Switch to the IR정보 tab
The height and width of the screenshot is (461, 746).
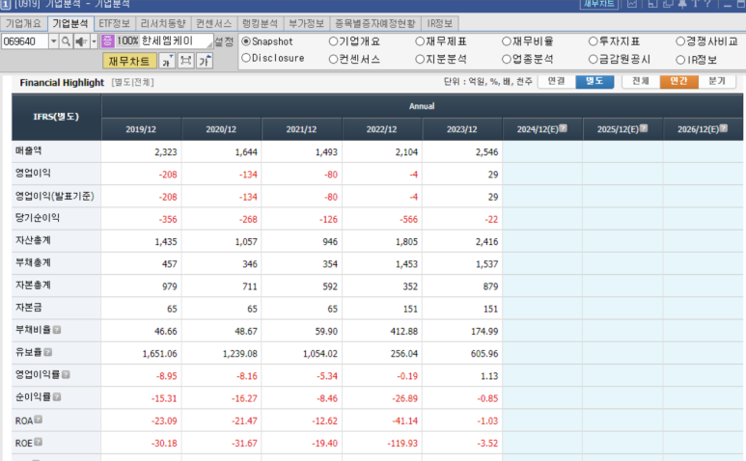pyautogui.click(x=440, y=23)
